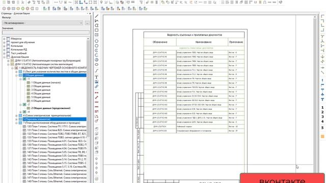Click the number 4 button in right toolbar
The width and height of the screenshot is (326, 183).
(322, 121)
